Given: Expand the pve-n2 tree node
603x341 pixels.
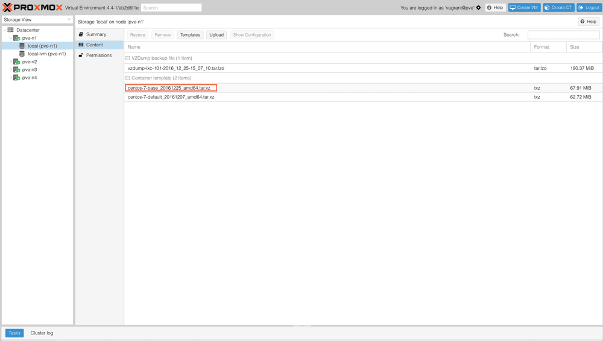Looking at the screenshot, I should 11,61.
